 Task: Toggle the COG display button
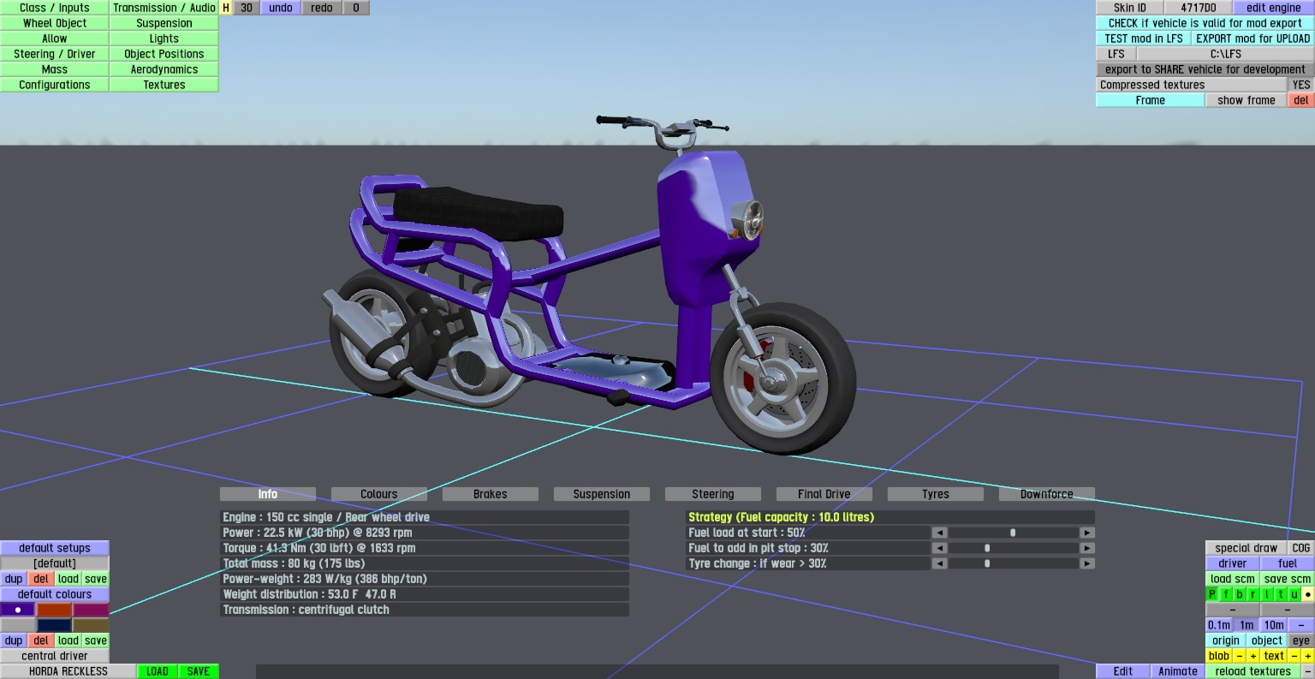[1301, 548]
